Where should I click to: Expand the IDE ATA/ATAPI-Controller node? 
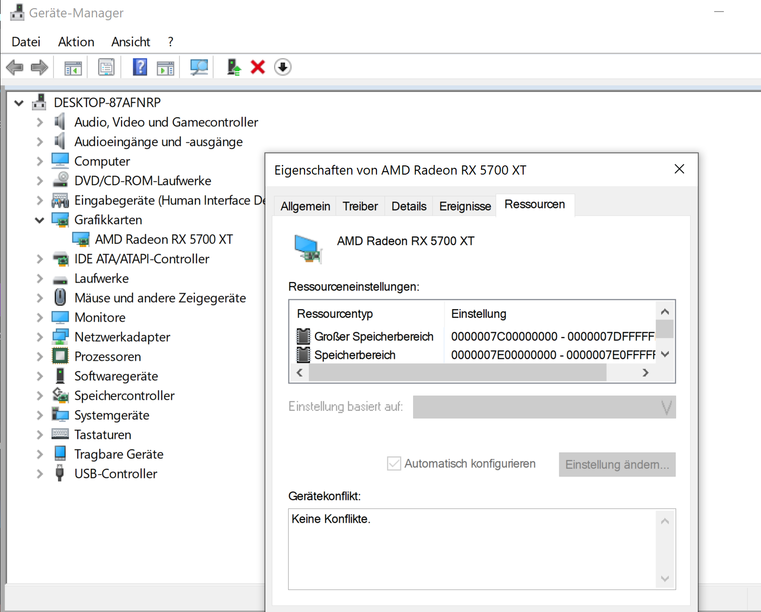coord(40,259)
